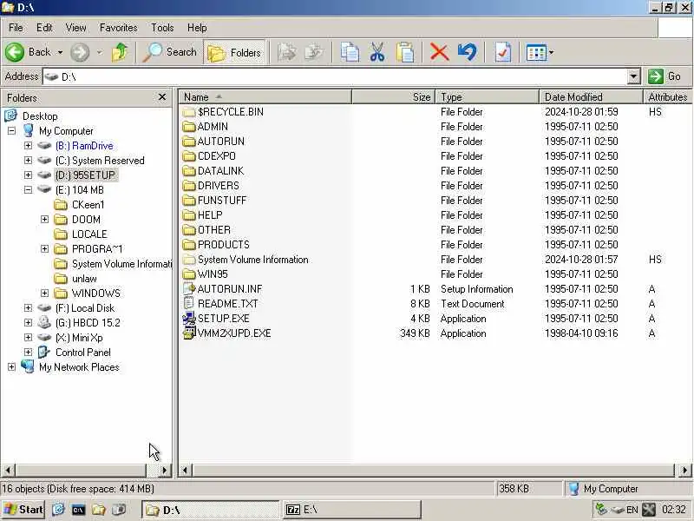Select the README.TXT document icon

click(x=189, y=303)
